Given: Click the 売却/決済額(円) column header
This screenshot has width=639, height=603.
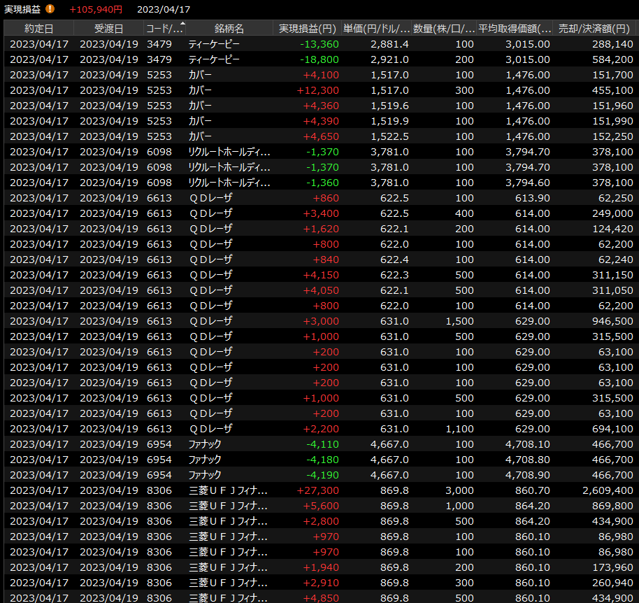Looking at the screenshot, I should (595, 29).
